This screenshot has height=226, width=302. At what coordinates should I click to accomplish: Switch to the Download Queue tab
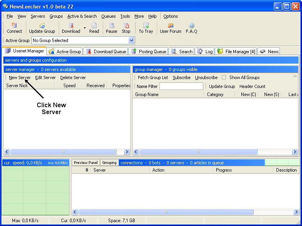(x=105, y=52)
